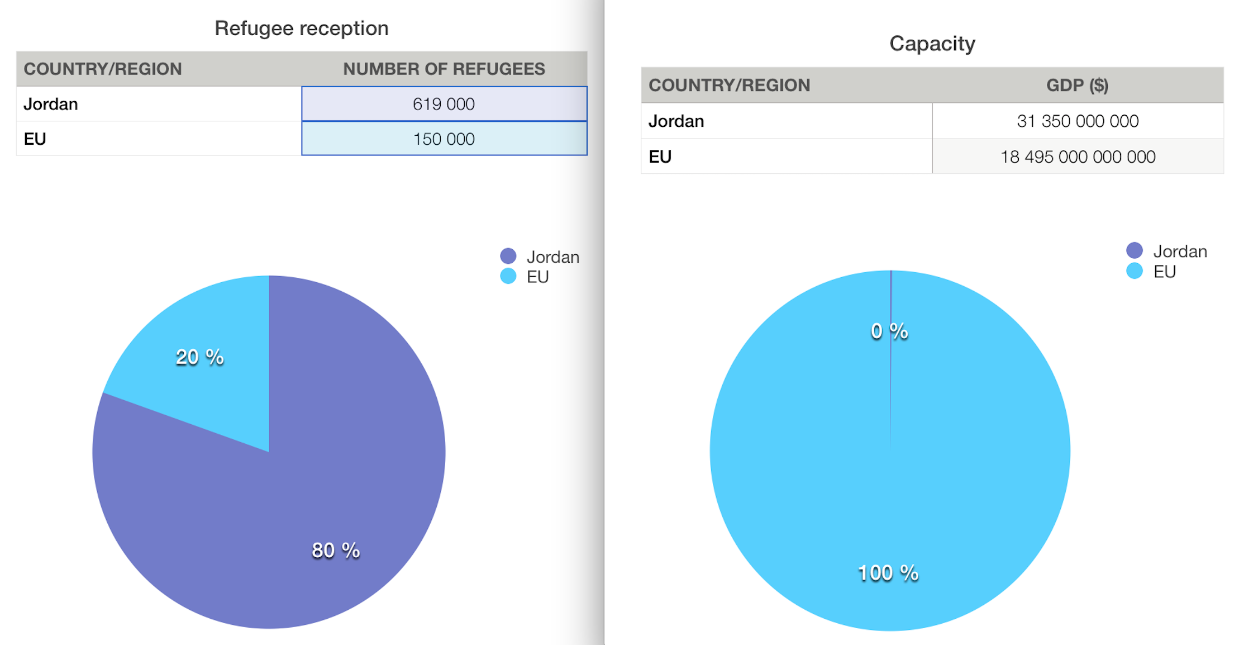Select EU row label in Refugee reception table

(x=35, y=139)
